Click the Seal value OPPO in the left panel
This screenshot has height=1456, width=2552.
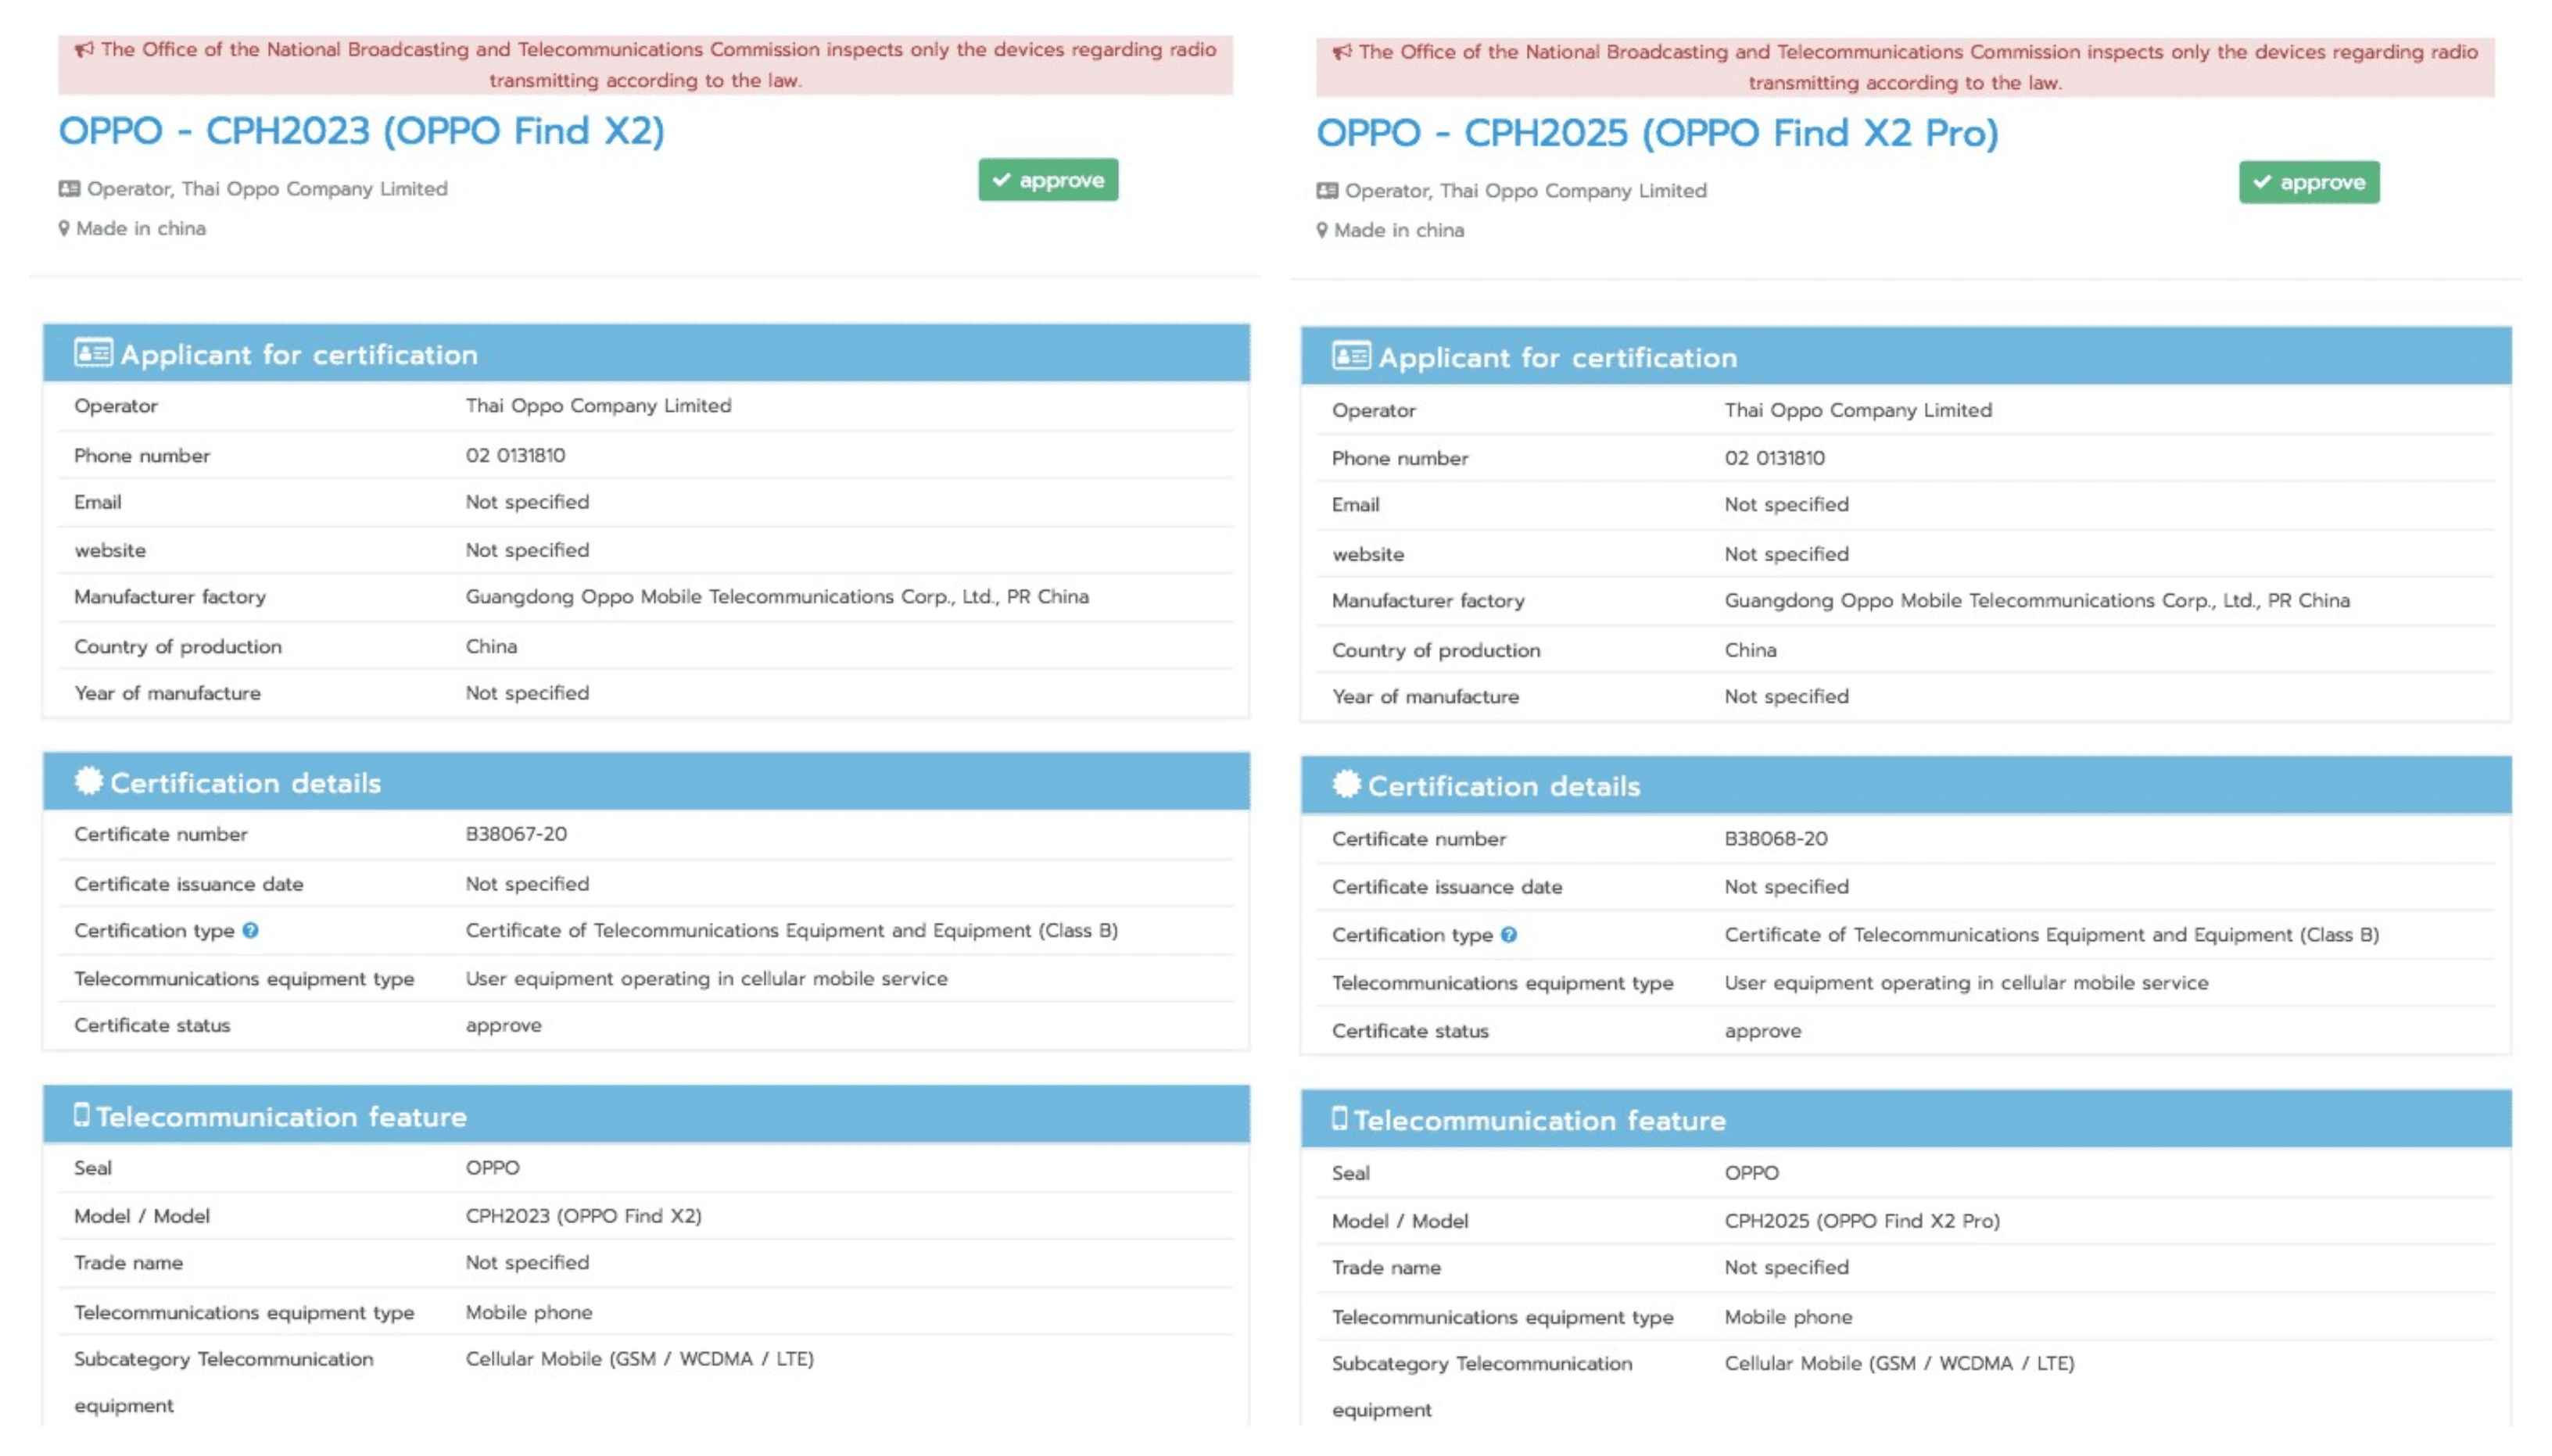[x=493, y=1167]
